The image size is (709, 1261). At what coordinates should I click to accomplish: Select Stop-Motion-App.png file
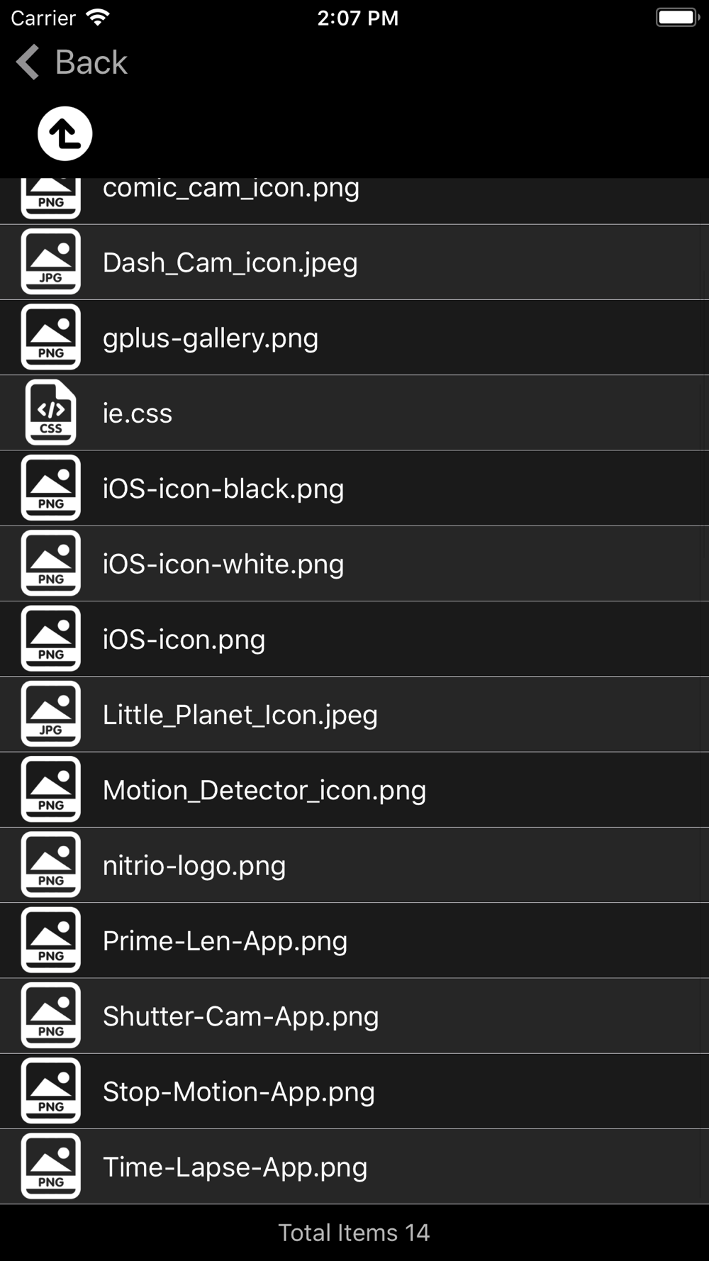coord(354,1091)
